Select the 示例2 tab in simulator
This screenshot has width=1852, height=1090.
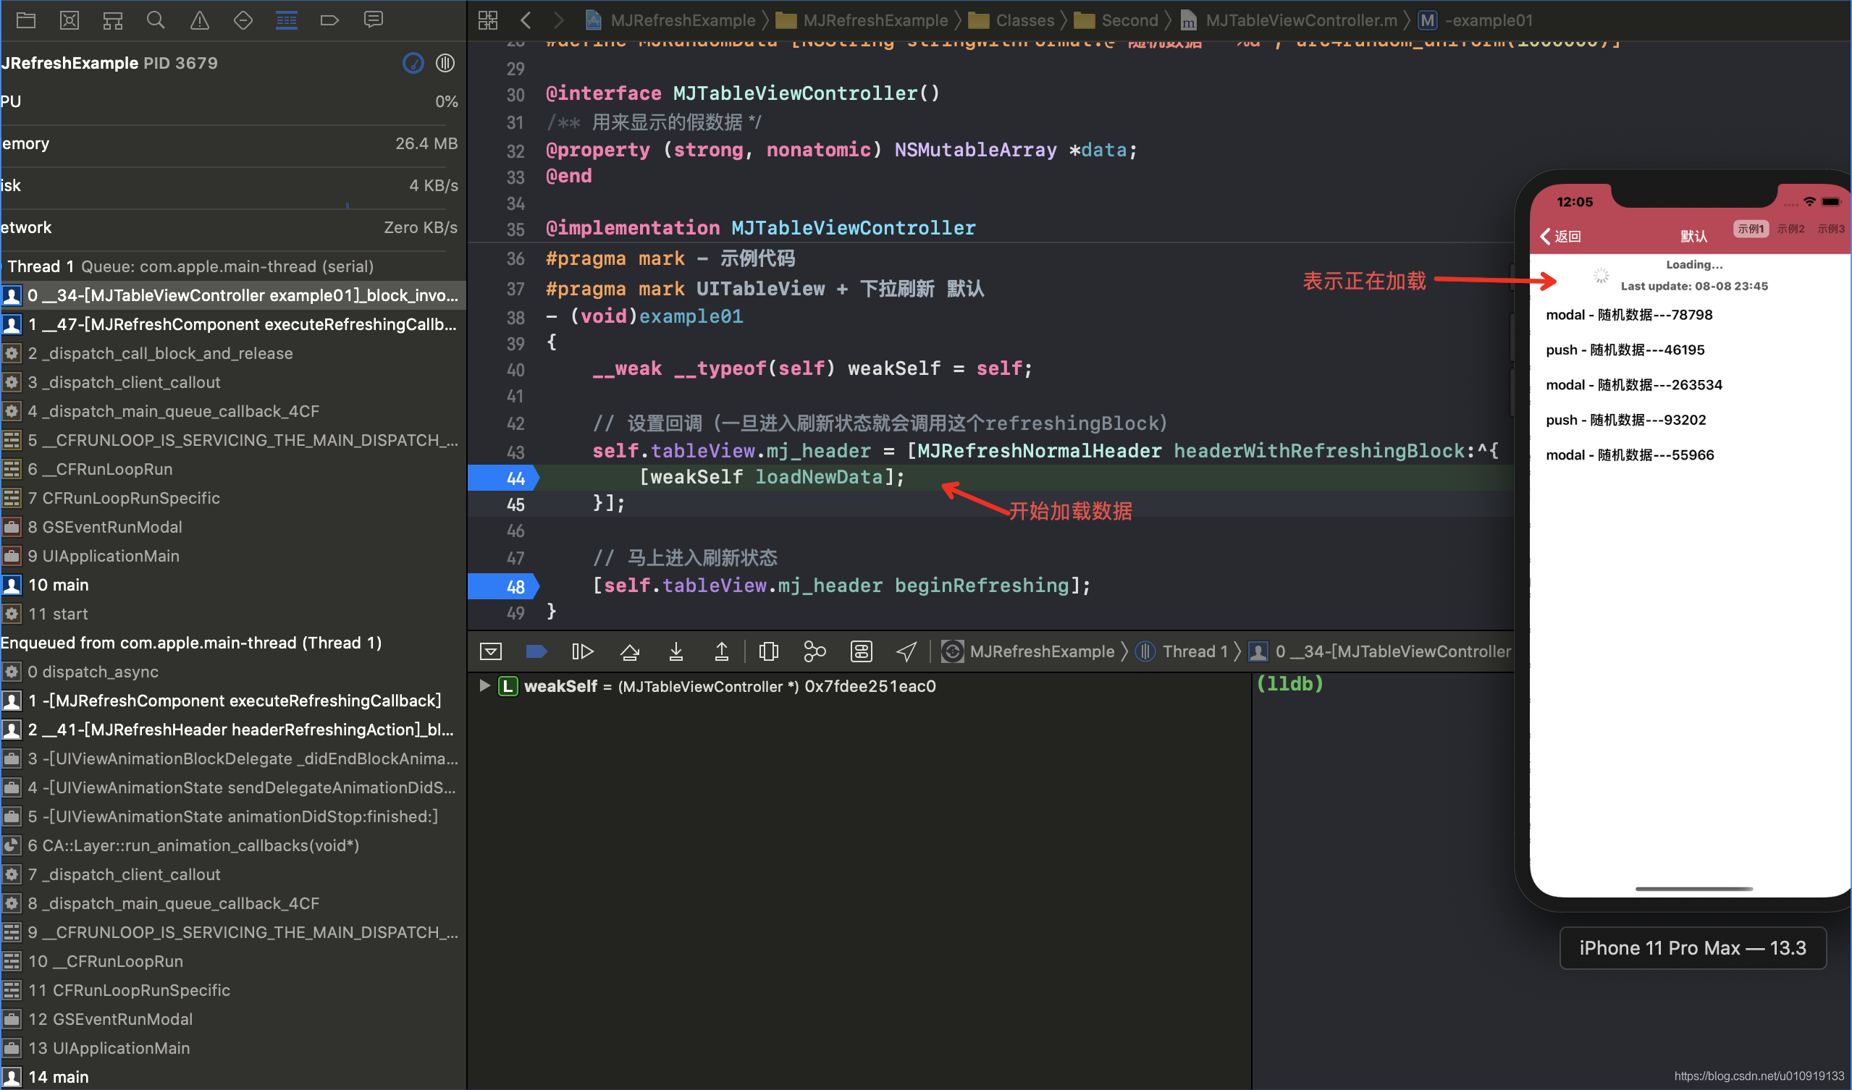click(1791, 229)
